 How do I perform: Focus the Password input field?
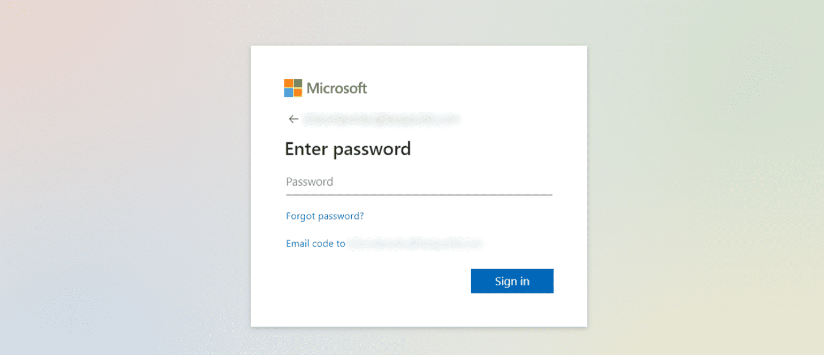click(x=419, y=182)
